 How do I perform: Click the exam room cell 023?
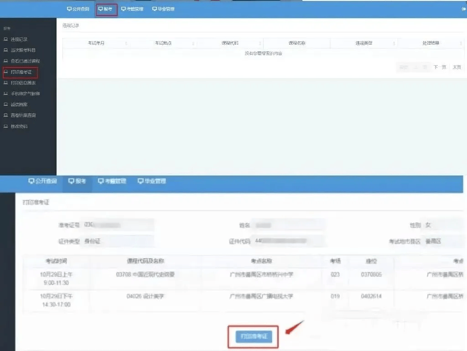pyautogui.click(x=335, y=274)
